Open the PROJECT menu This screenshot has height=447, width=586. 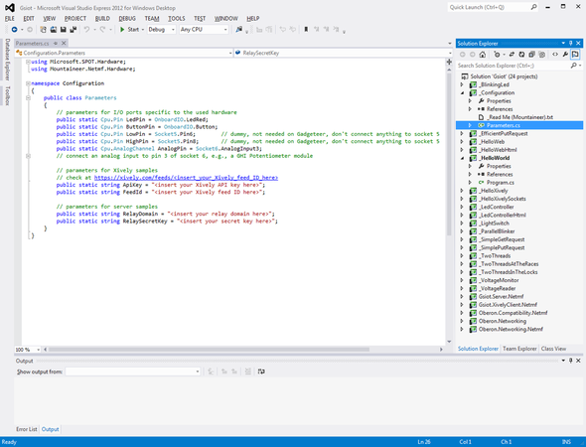click(x=75, y=18)
